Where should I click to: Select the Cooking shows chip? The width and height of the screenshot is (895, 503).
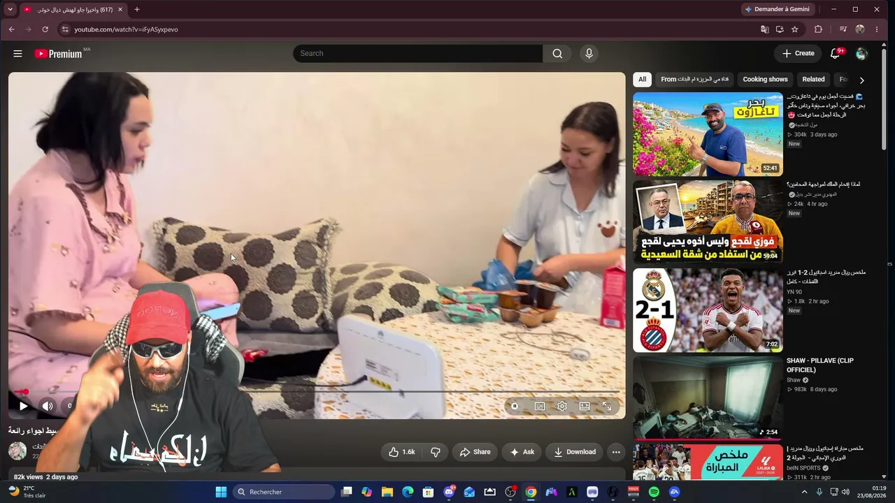click(x=765, y=80)
